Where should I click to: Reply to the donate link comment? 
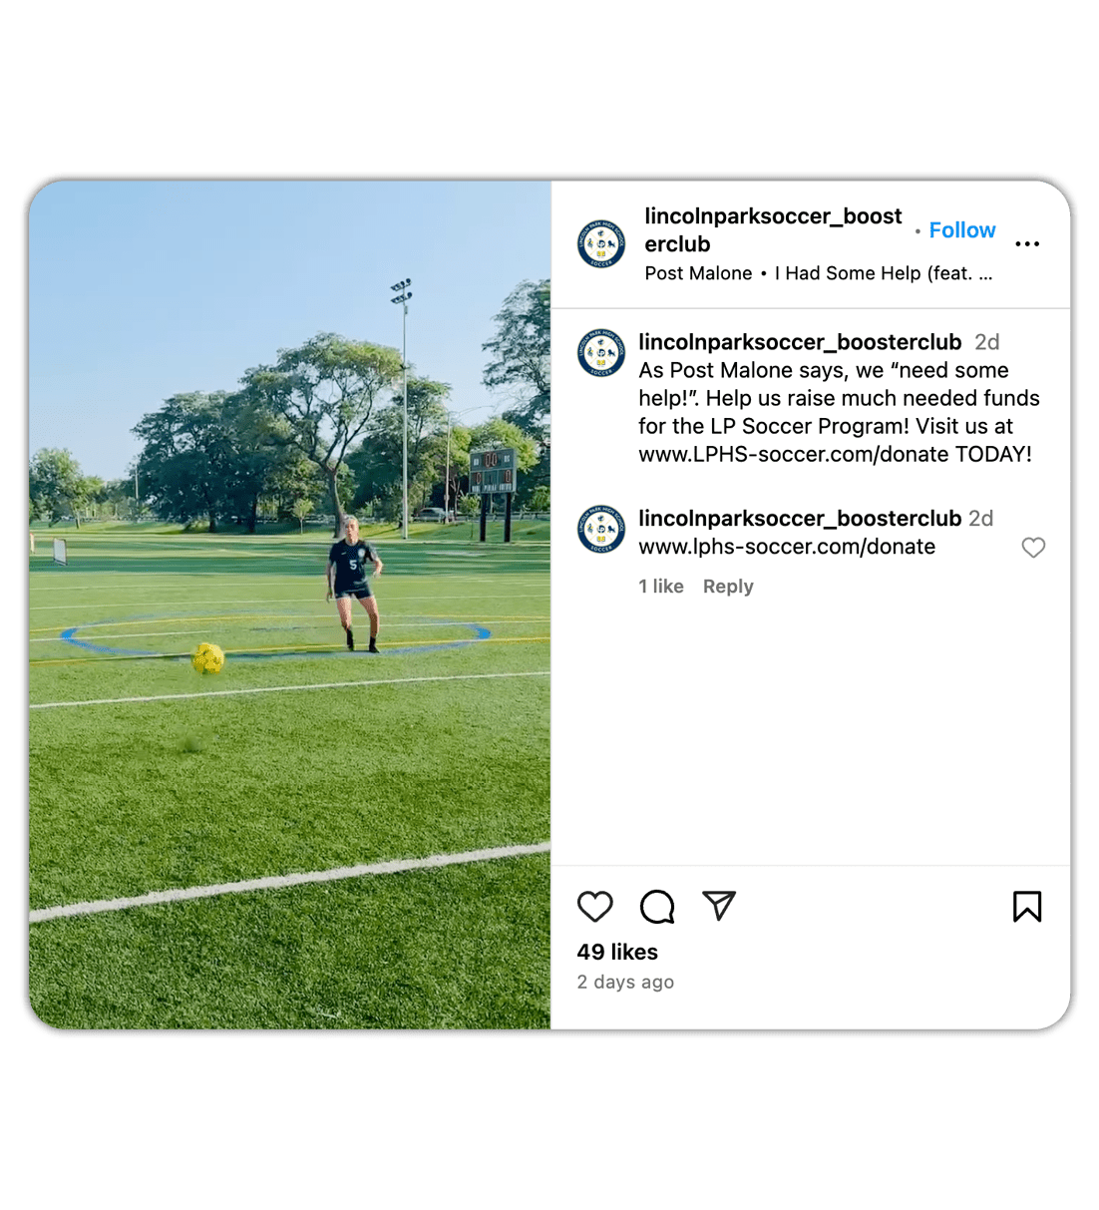pyautogui.click(x=728, y=587)
